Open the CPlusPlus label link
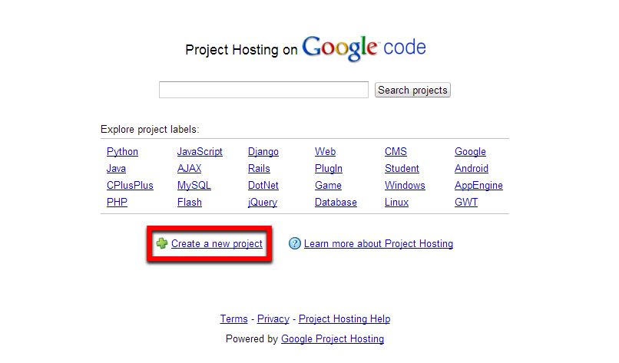The height and width of the screenshot is (363, 619). [130, 186]
